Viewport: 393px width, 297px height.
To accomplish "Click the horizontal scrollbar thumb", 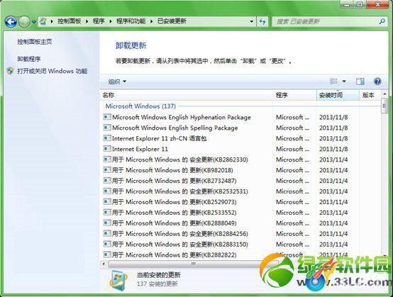I will pyautogui.click(x=193, y=264).
